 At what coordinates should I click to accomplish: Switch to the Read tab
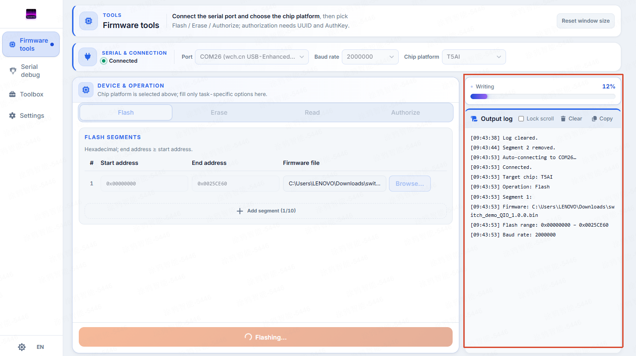point(312,112)
